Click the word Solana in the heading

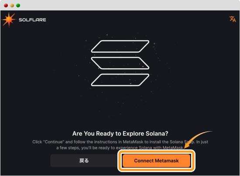155,134
